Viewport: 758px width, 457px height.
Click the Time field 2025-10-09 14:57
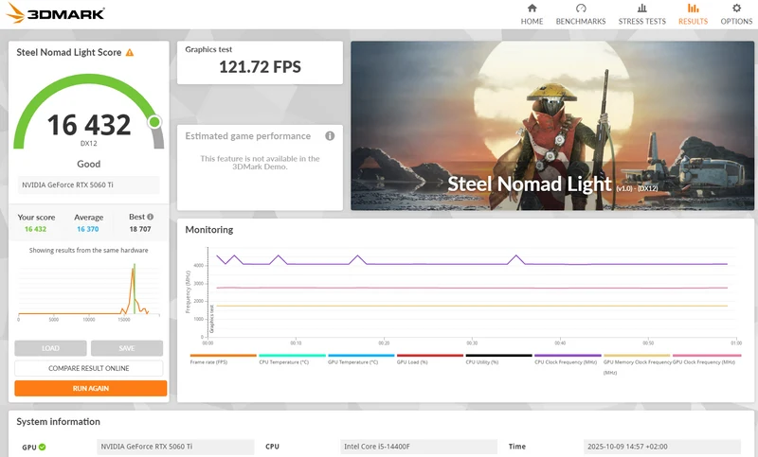point(661,447)
